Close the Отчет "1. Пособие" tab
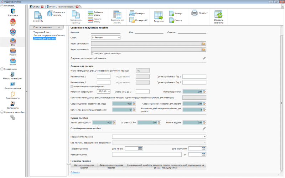The image size is (285, 178). coord(77,7)
